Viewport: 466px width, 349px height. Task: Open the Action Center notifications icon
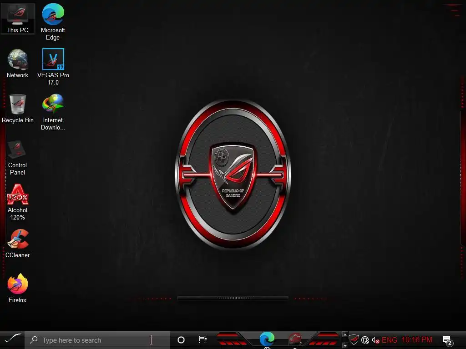click(447, 340)
